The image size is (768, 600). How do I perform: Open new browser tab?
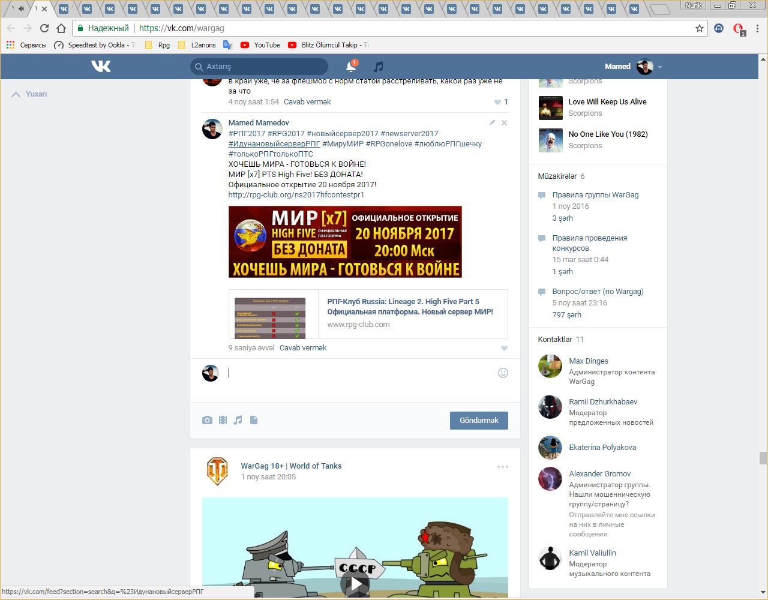tap(660, 9)
